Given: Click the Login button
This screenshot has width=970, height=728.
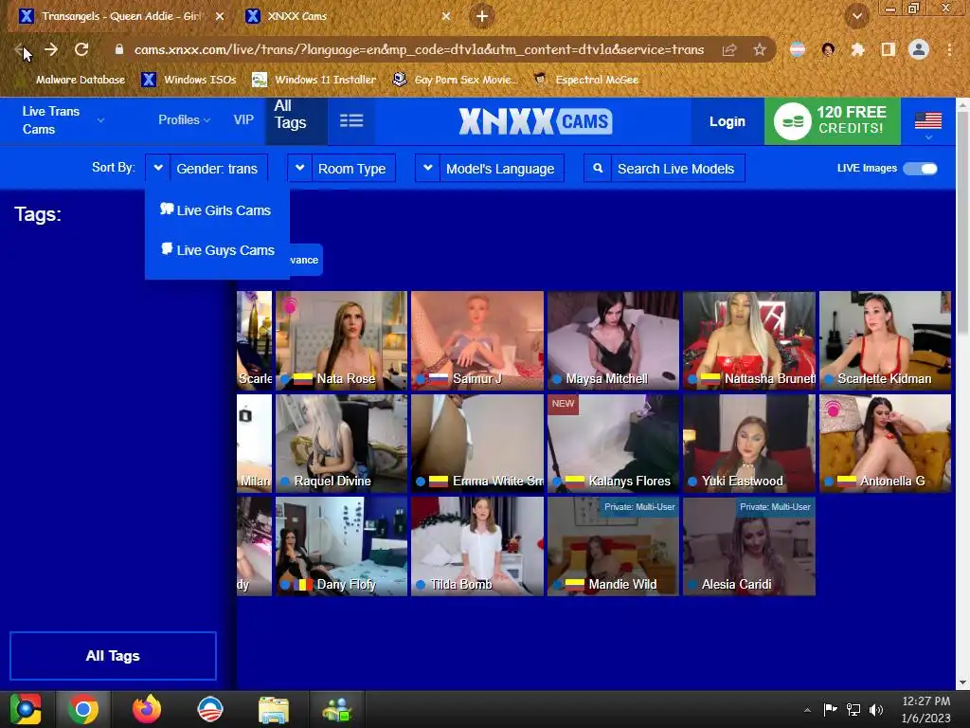Looking at the screenshot, I should (x=727, y=121).
